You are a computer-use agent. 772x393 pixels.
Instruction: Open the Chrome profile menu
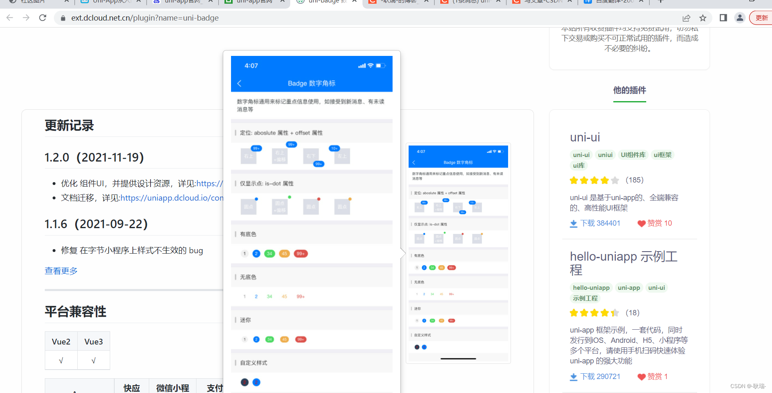740,18
